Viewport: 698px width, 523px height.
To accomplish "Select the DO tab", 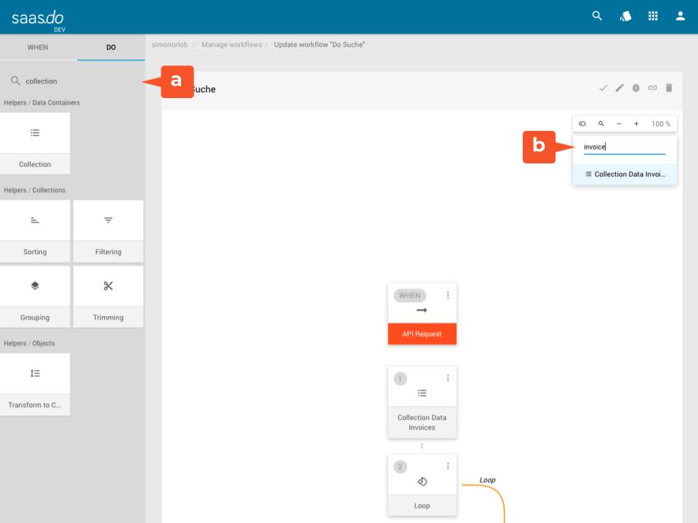I will point(111,47).
